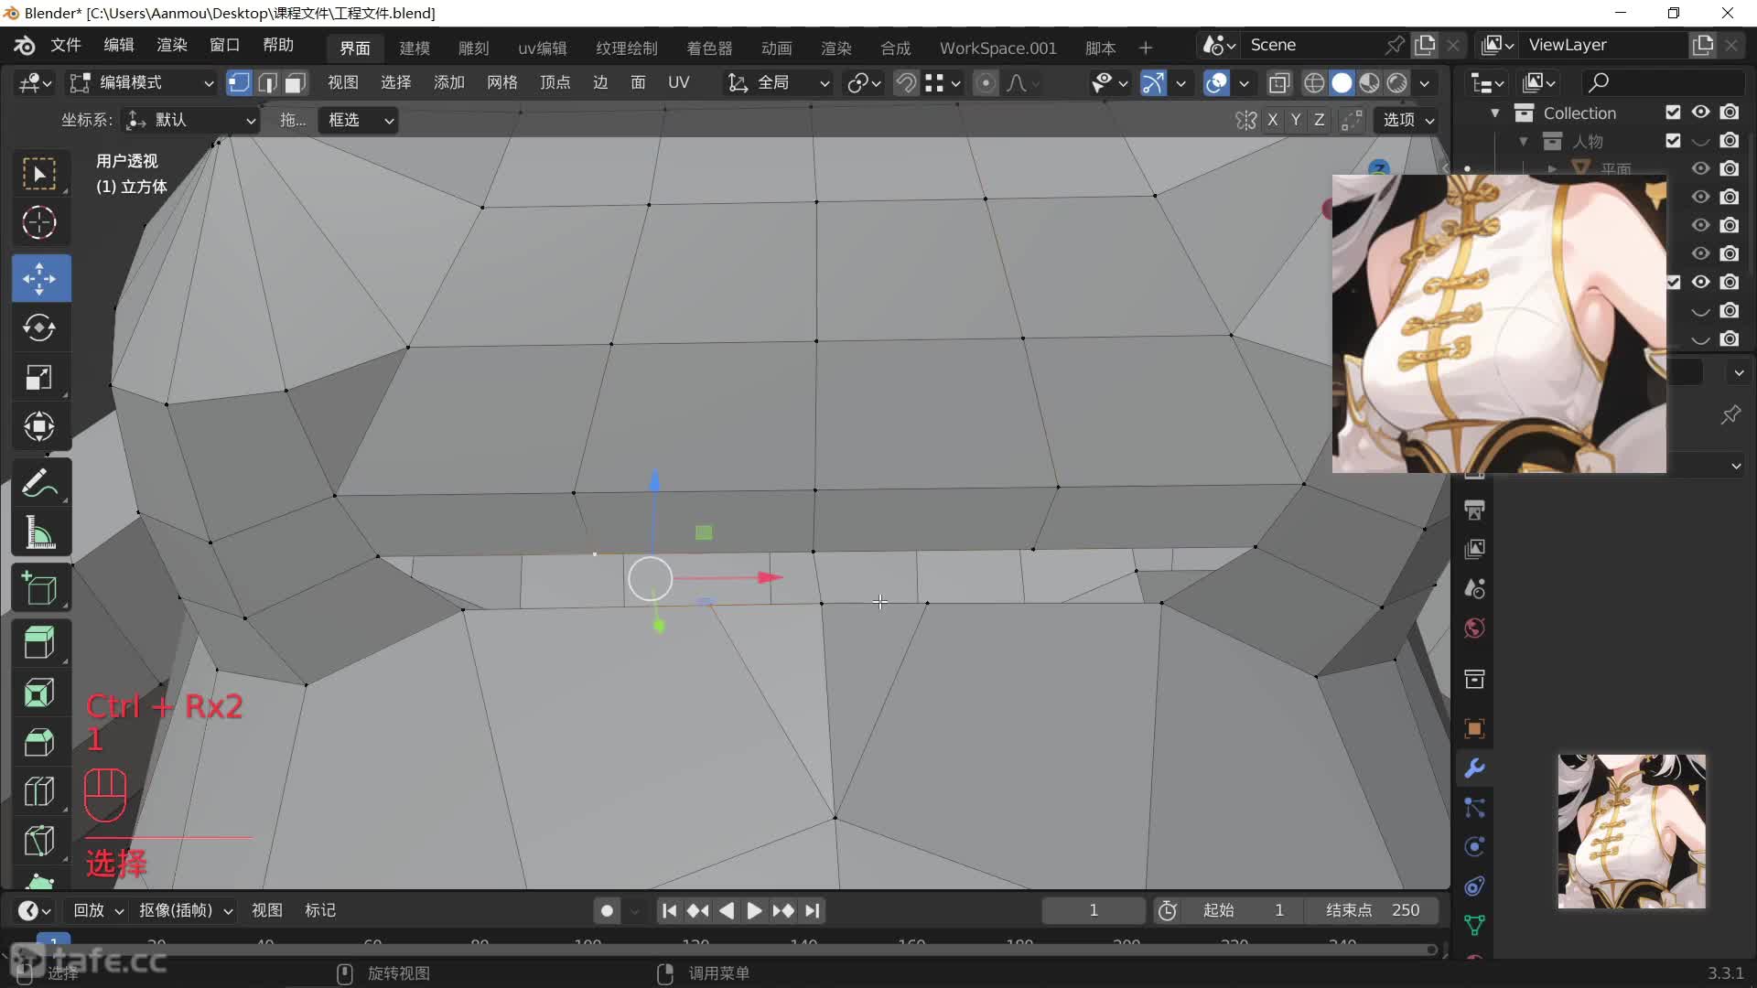This screenshot has height=988, width=1757.
Task: Open the 编辑模式 mode dropdown
Action: pos(142,83)
